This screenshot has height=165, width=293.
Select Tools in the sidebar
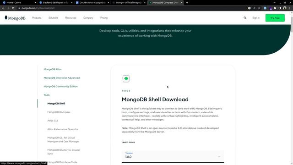coord(47,95)
